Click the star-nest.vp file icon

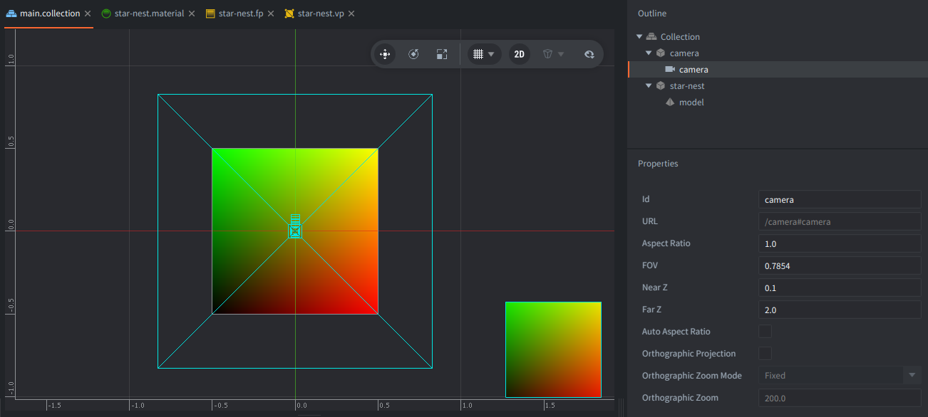(289, 14)
